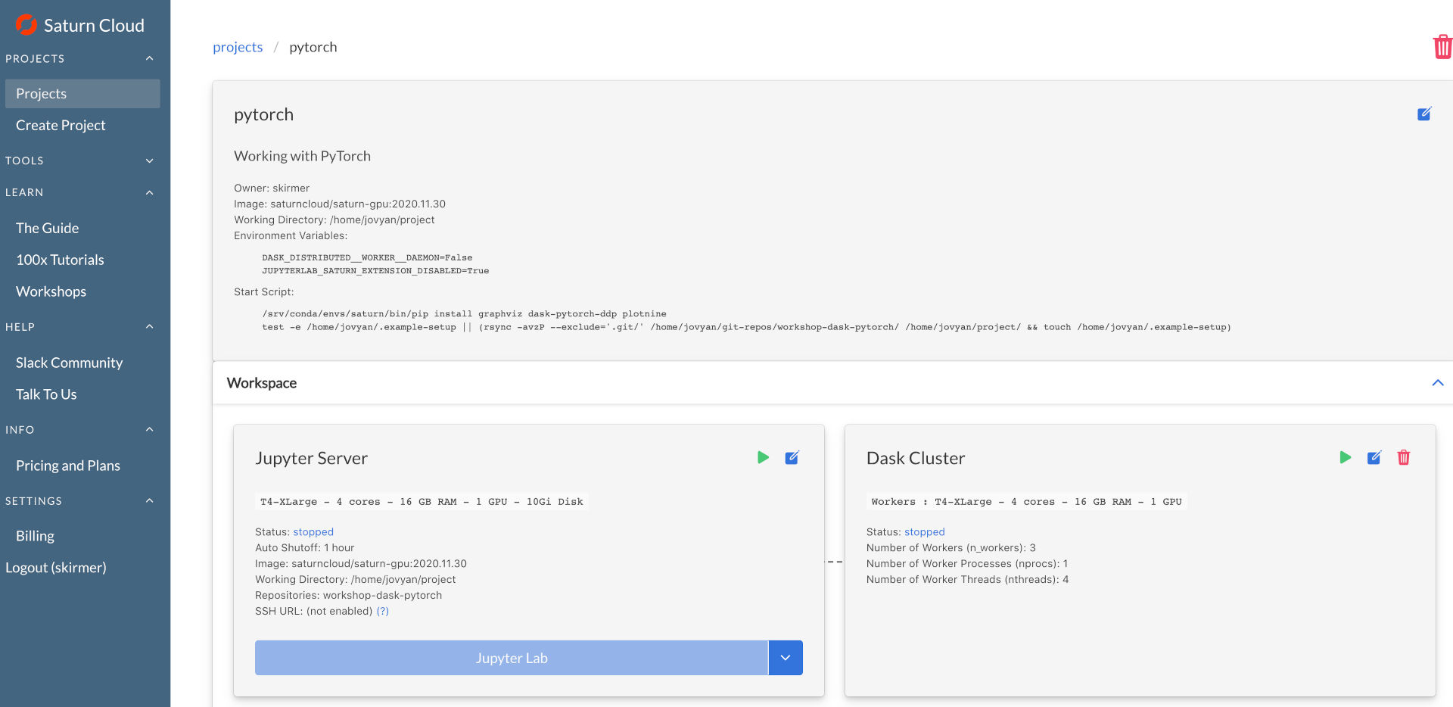1453x707 pixels.
Task: Click the Saturn Cloud brand title
Action: coord(94,26)
